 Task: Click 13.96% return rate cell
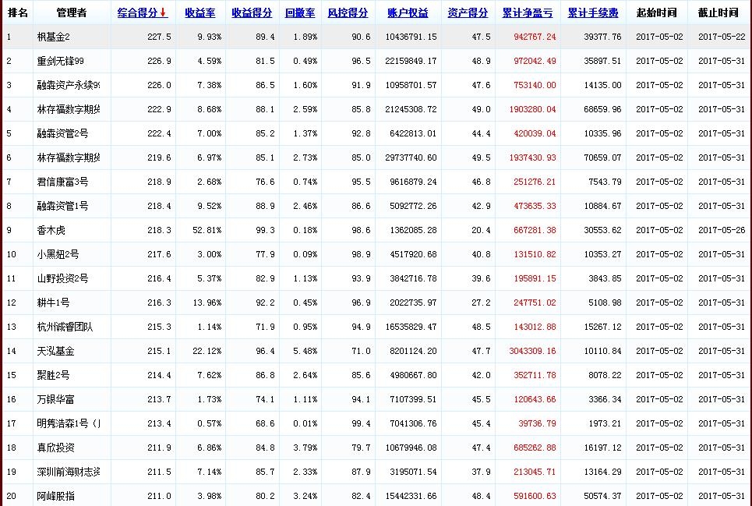click(x=207, y=303)
